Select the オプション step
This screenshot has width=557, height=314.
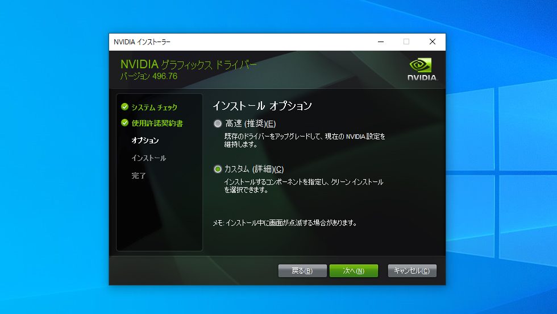point(145,140)
